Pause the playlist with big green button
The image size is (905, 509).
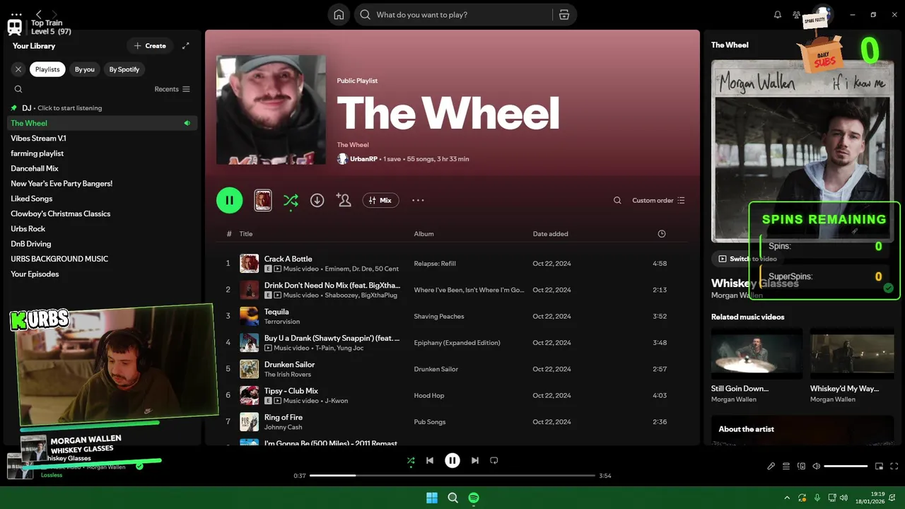tap(229, 200)
